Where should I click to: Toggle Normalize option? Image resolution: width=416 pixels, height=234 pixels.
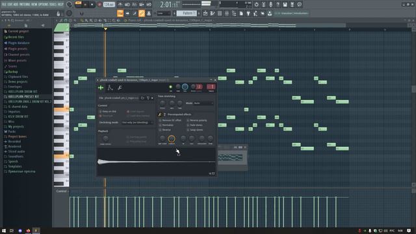coord(166,125)
